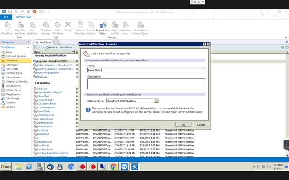Click ApprovedAssetRequest list workflow
The image size is (289, 180).
tap(50, 92)
